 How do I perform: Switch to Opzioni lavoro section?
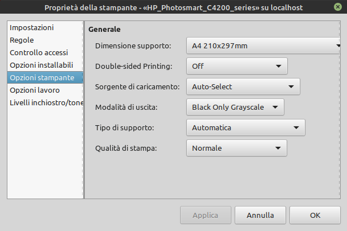(x=35, y=90)
